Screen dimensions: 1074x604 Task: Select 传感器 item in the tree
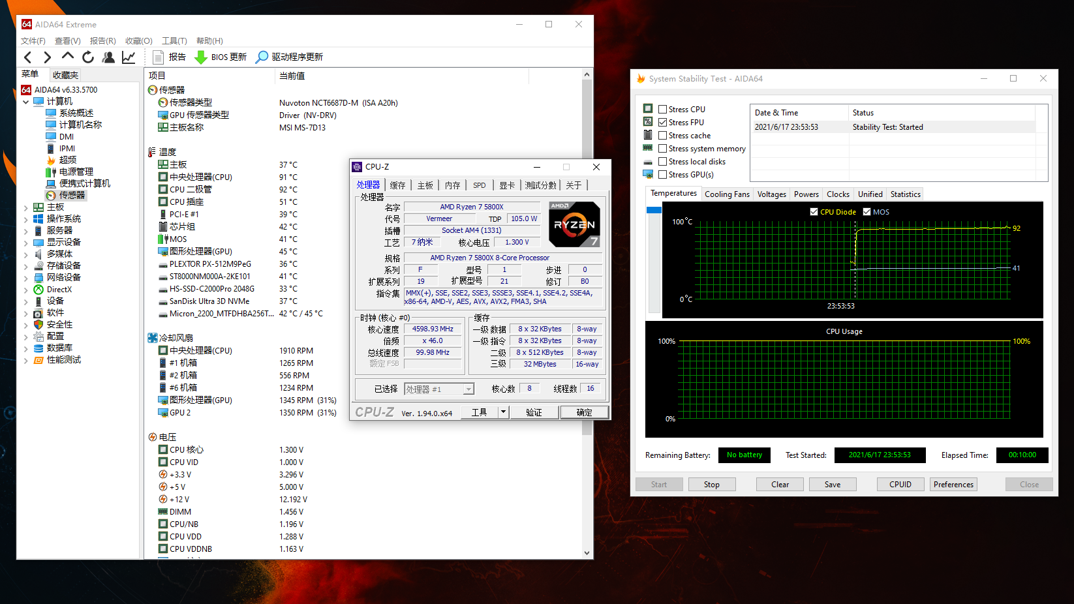(72, 195)
